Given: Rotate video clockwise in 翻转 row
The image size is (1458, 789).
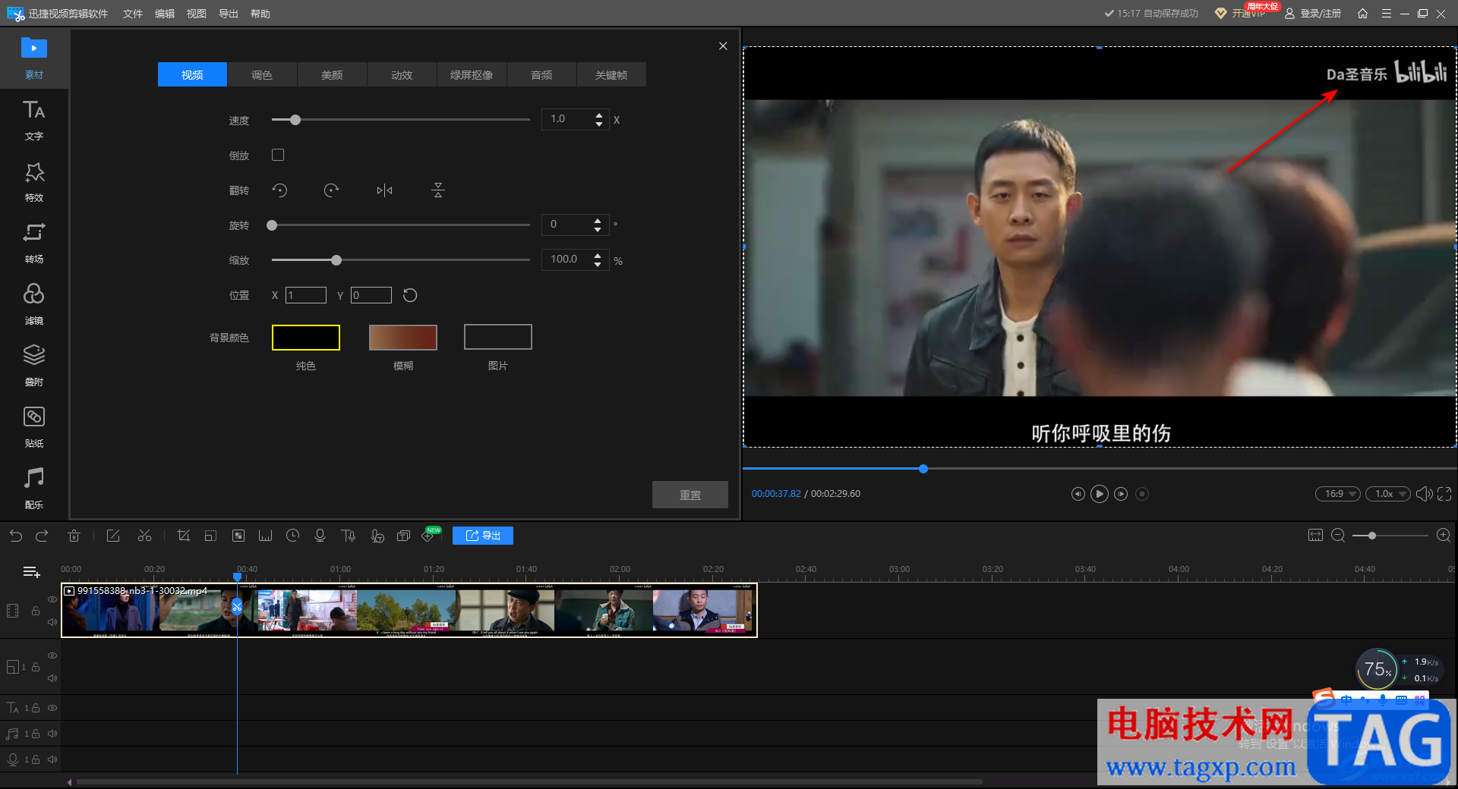Looking at the screenshot, I should (331, 190).
